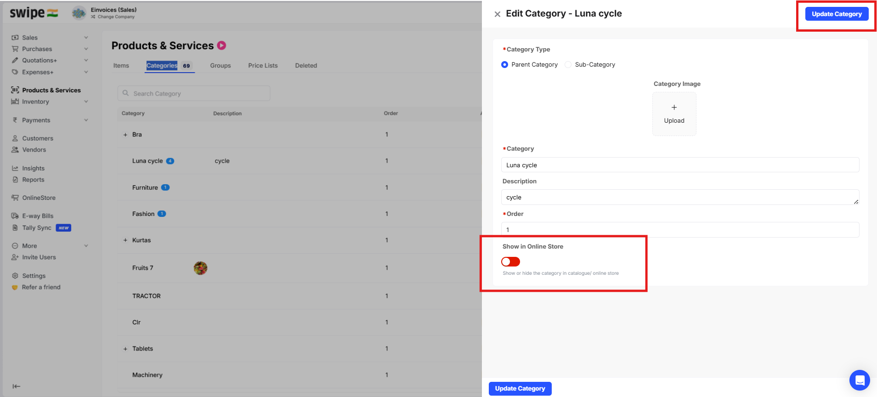The image size is (877, 397).
Task: Expand the Kurtas category row
Action: (125, 240)
